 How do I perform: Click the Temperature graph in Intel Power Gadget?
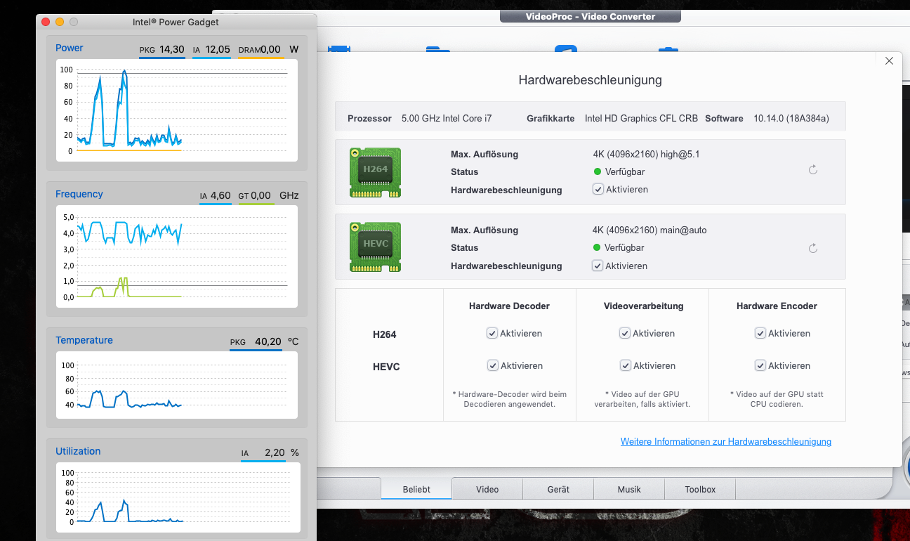point(177,385)
